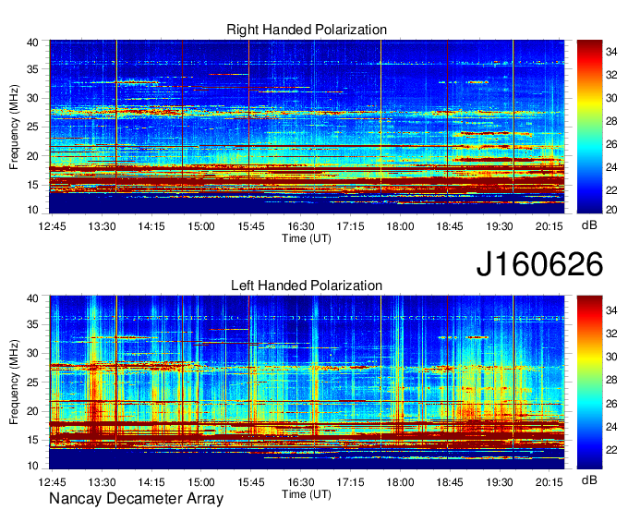
Task: Select the "20" dB tick on Right Handed color bar
Action: click(611, 210)
